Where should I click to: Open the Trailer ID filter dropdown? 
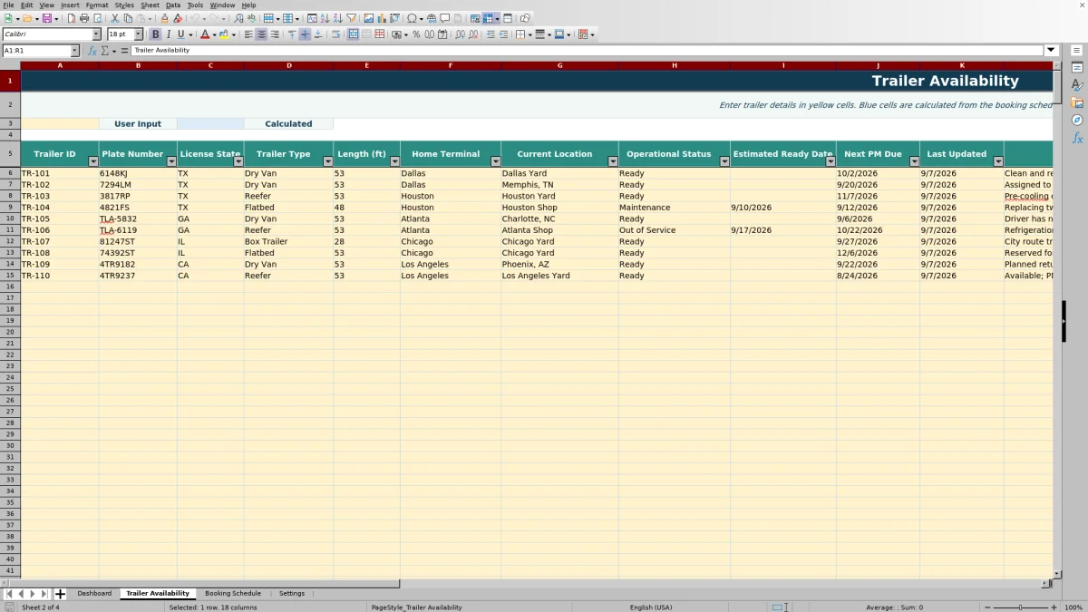(92, 161)
